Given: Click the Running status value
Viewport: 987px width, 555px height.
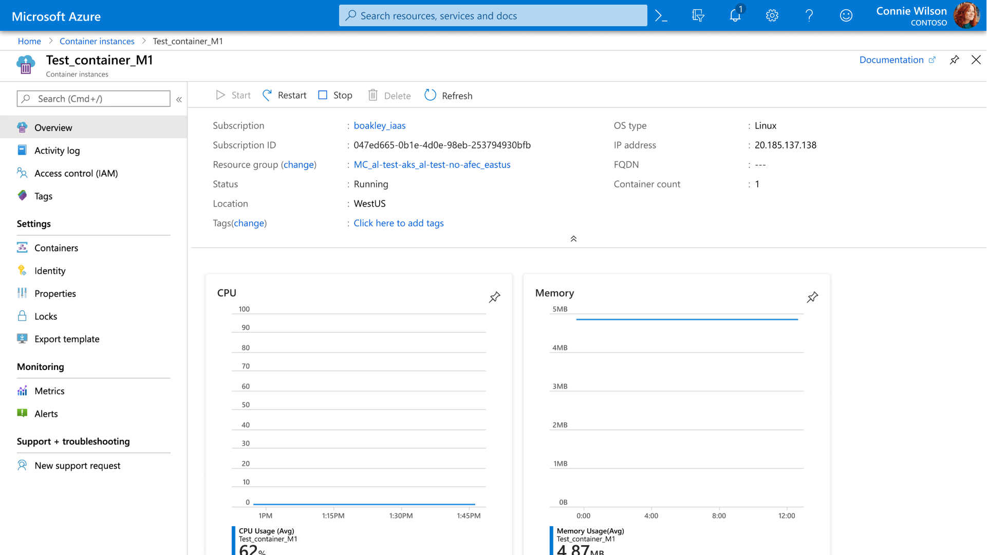Looking at the screenshot, I should pyautogui.click(x=370, y=184).
